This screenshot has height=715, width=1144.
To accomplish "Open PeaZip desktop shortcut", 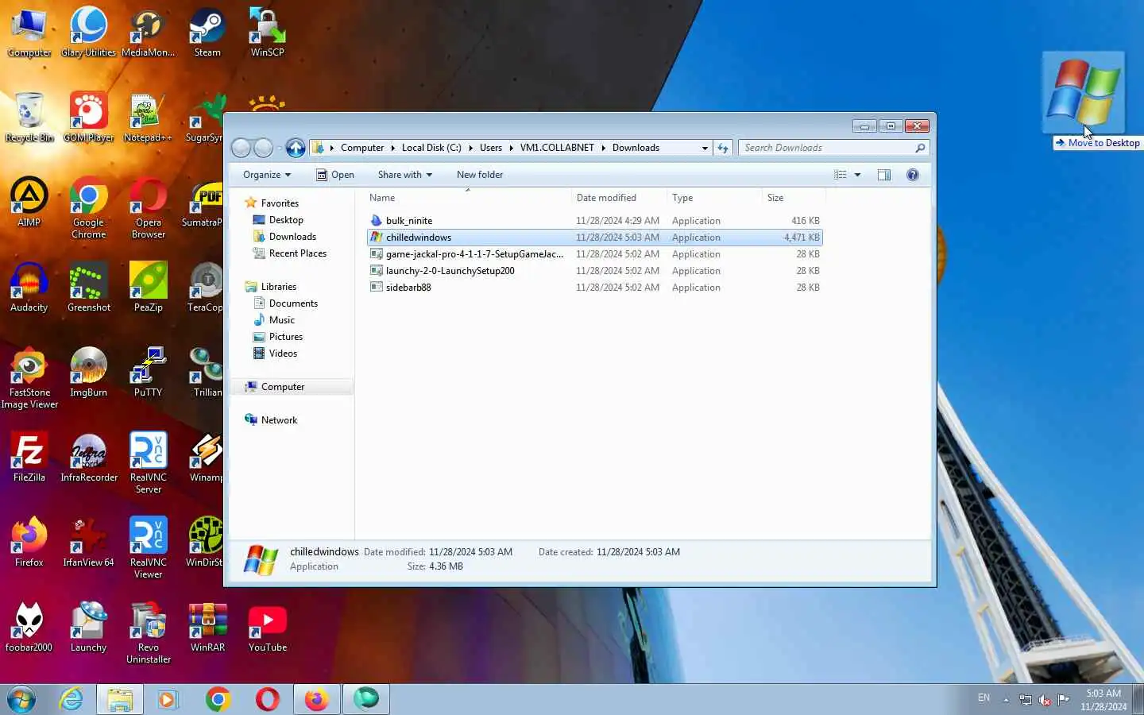I will (149, 288).
